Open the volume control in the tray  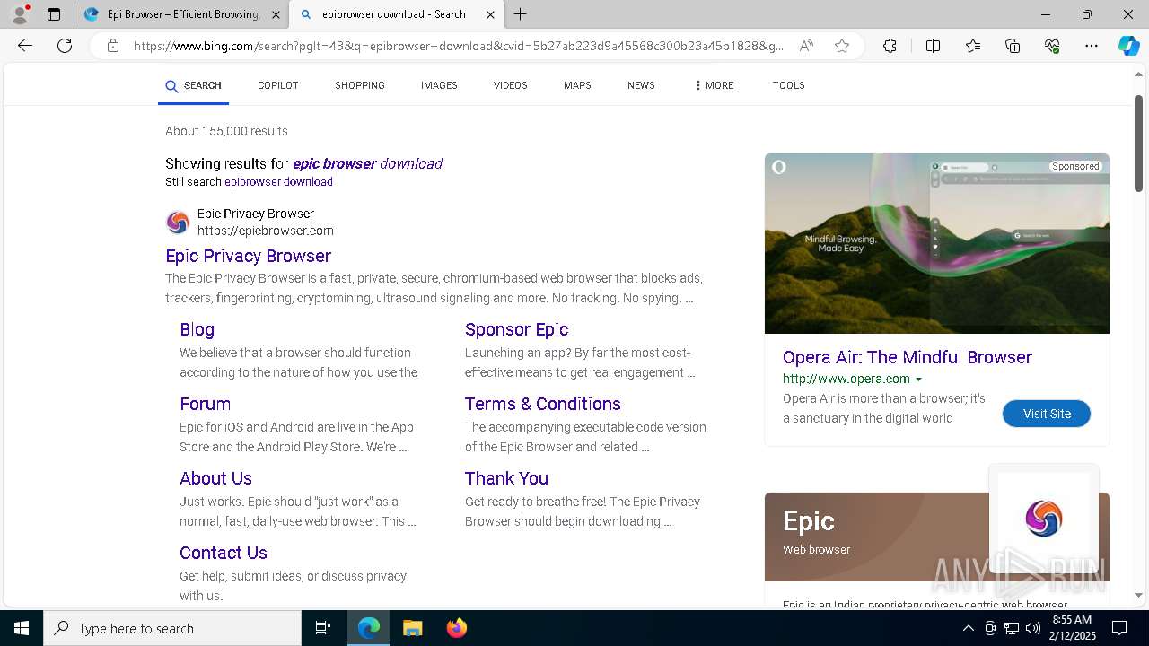point(1033,628)
